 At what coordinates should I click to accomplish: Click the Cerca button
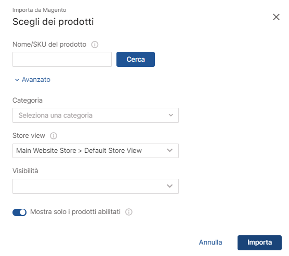[x=136, y=59]
